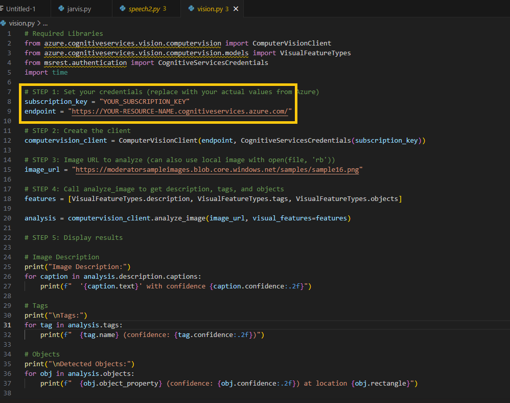Click print("\nTags:") statement

56,316
